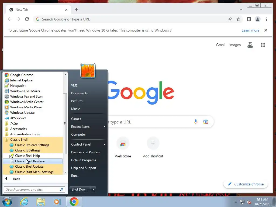Open Chrome profile avatar
Viewport: 276px width, 207px height.
(x=257, y=19)
